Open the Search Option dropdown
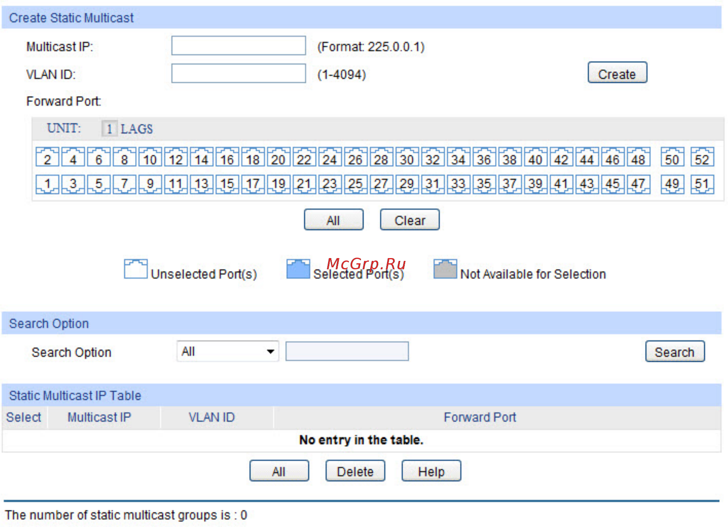The height and width of the screenshot is (527, 728). click(x=228, y=352)
